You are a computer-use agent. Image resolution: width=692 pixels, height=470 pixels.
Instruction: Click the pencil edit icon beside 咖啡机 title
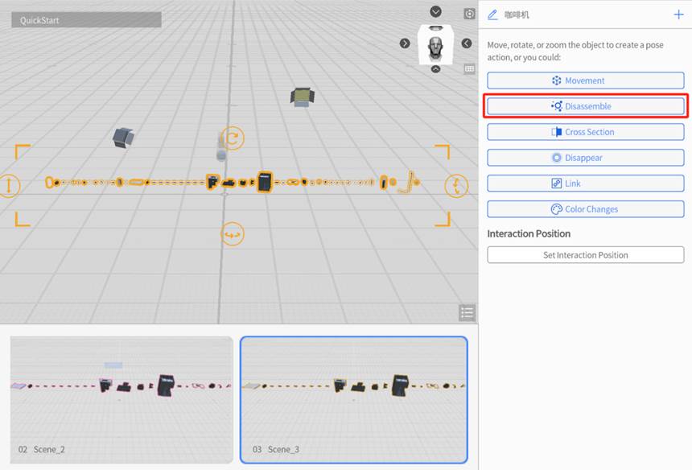tap(492, 14)
